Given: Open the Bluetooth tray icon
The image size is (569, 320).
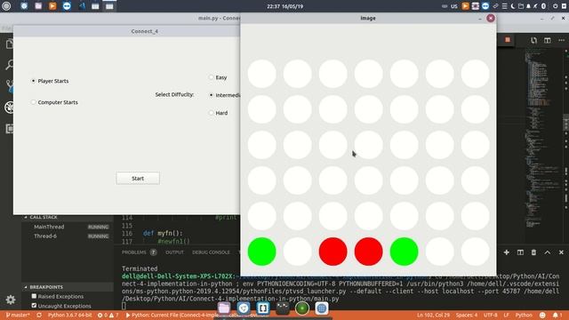Looking at the screenshot, I should 543,6.
